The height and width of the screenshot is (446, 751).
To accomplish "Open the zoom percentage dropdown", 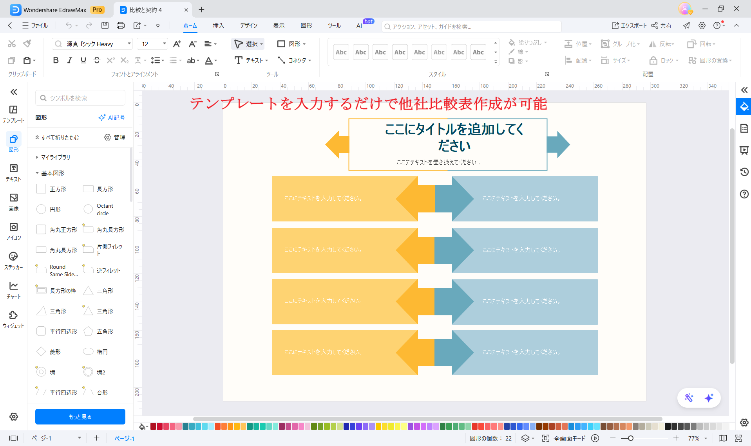I will [x=706, y=438].
